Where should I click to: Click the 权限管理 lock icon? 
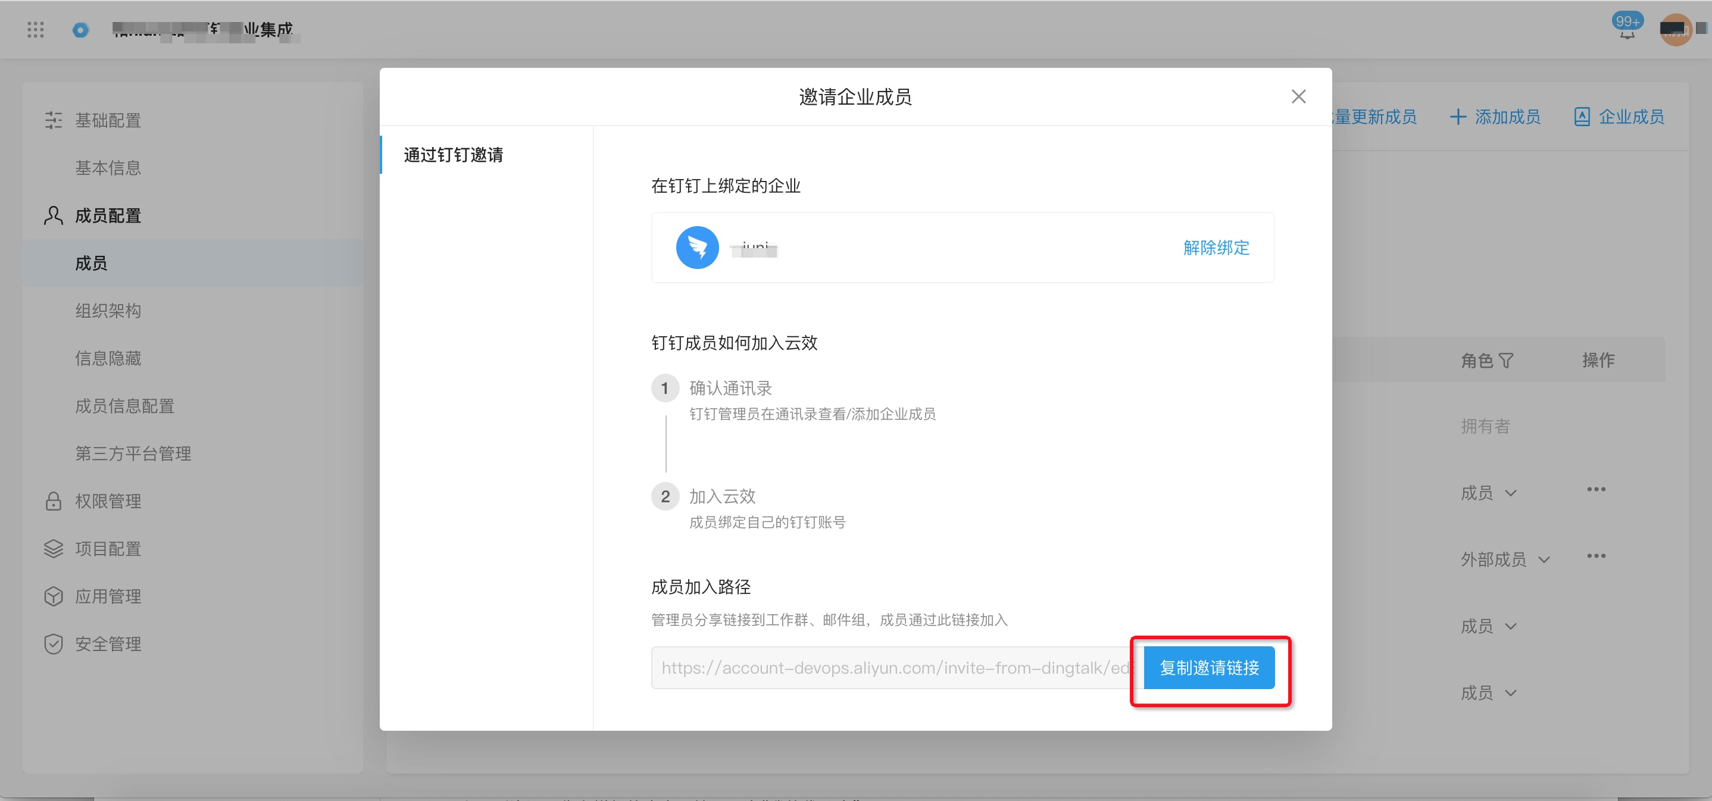click(x=53, y=502)
